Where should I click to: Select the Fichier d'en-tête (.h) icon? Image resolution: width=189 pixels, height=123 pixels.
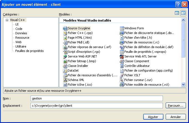click(122, 38)
